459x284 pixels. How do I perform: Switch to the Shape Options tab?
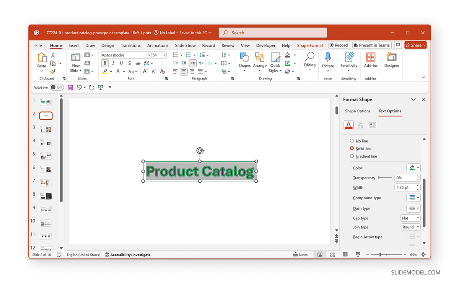click(x=358, y=111)
